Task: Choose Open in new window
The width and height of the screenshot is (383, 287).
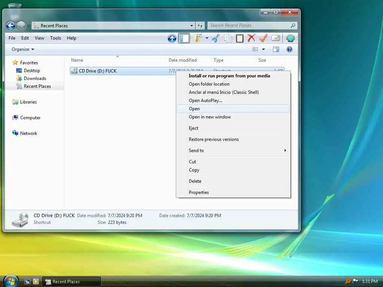Action: 233,117
